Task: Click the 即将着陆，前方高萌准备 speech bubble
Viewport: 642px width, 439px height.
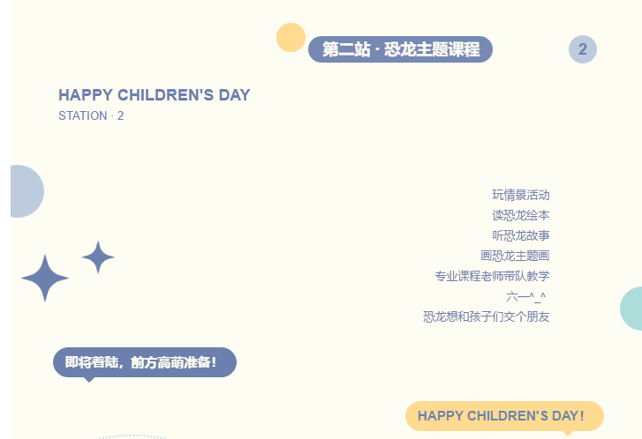Action: (x=145, y=362)
